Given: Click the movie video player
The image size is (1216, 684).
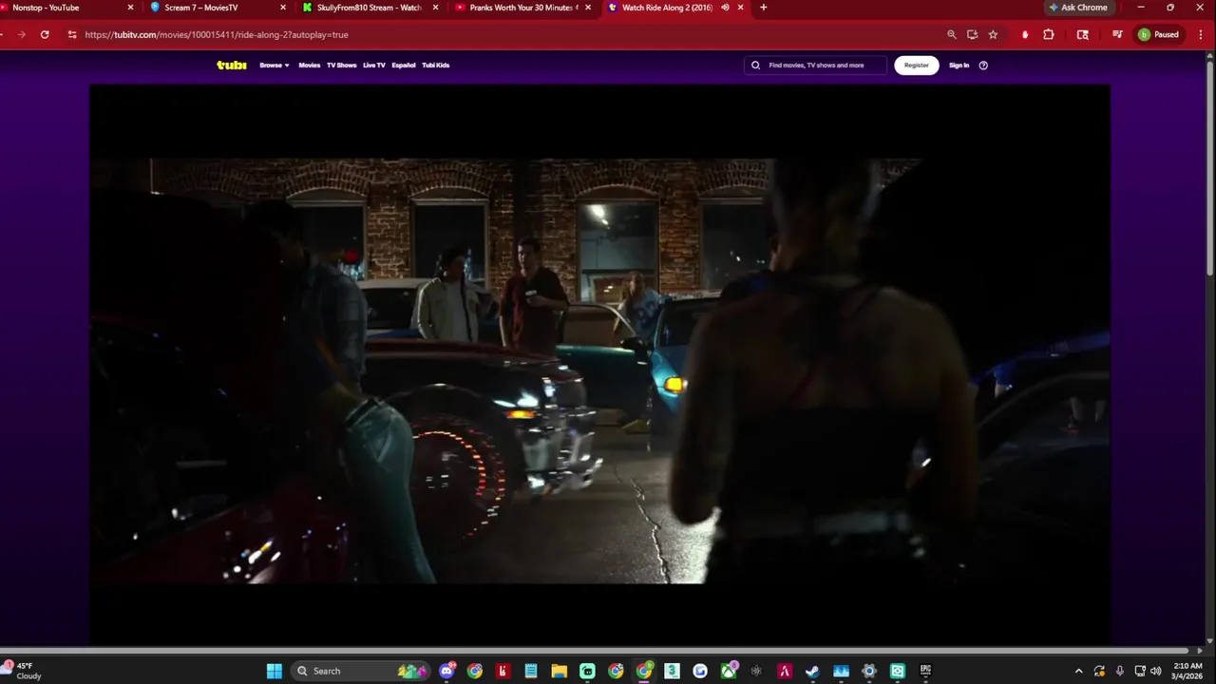Looking at the screenshot, I should tap(600, 366).
